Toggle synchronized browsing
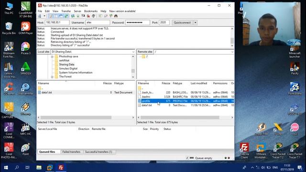The height and width of the screenshot is (172, 306). click(111, 16)
